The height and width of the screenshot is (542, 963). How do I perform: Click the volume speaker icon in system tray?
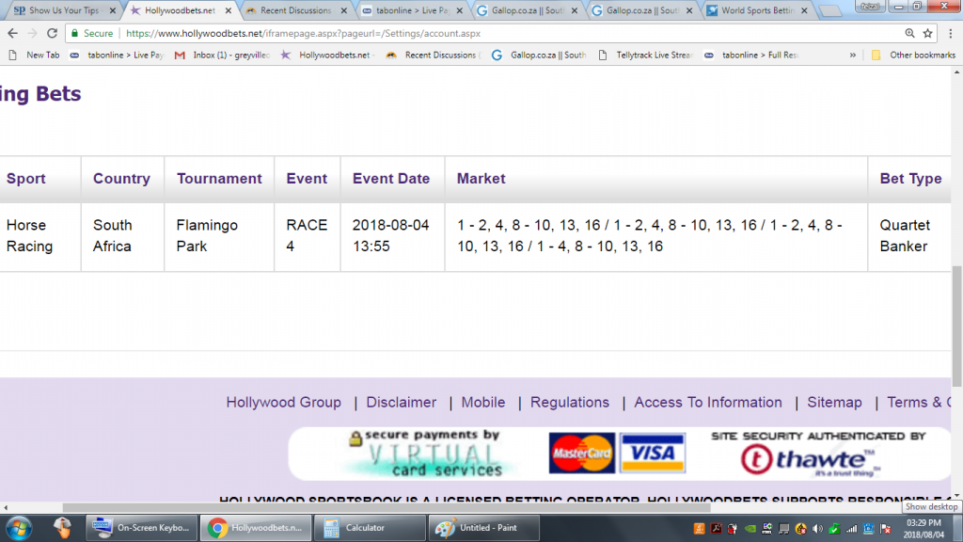pos(816,528)
